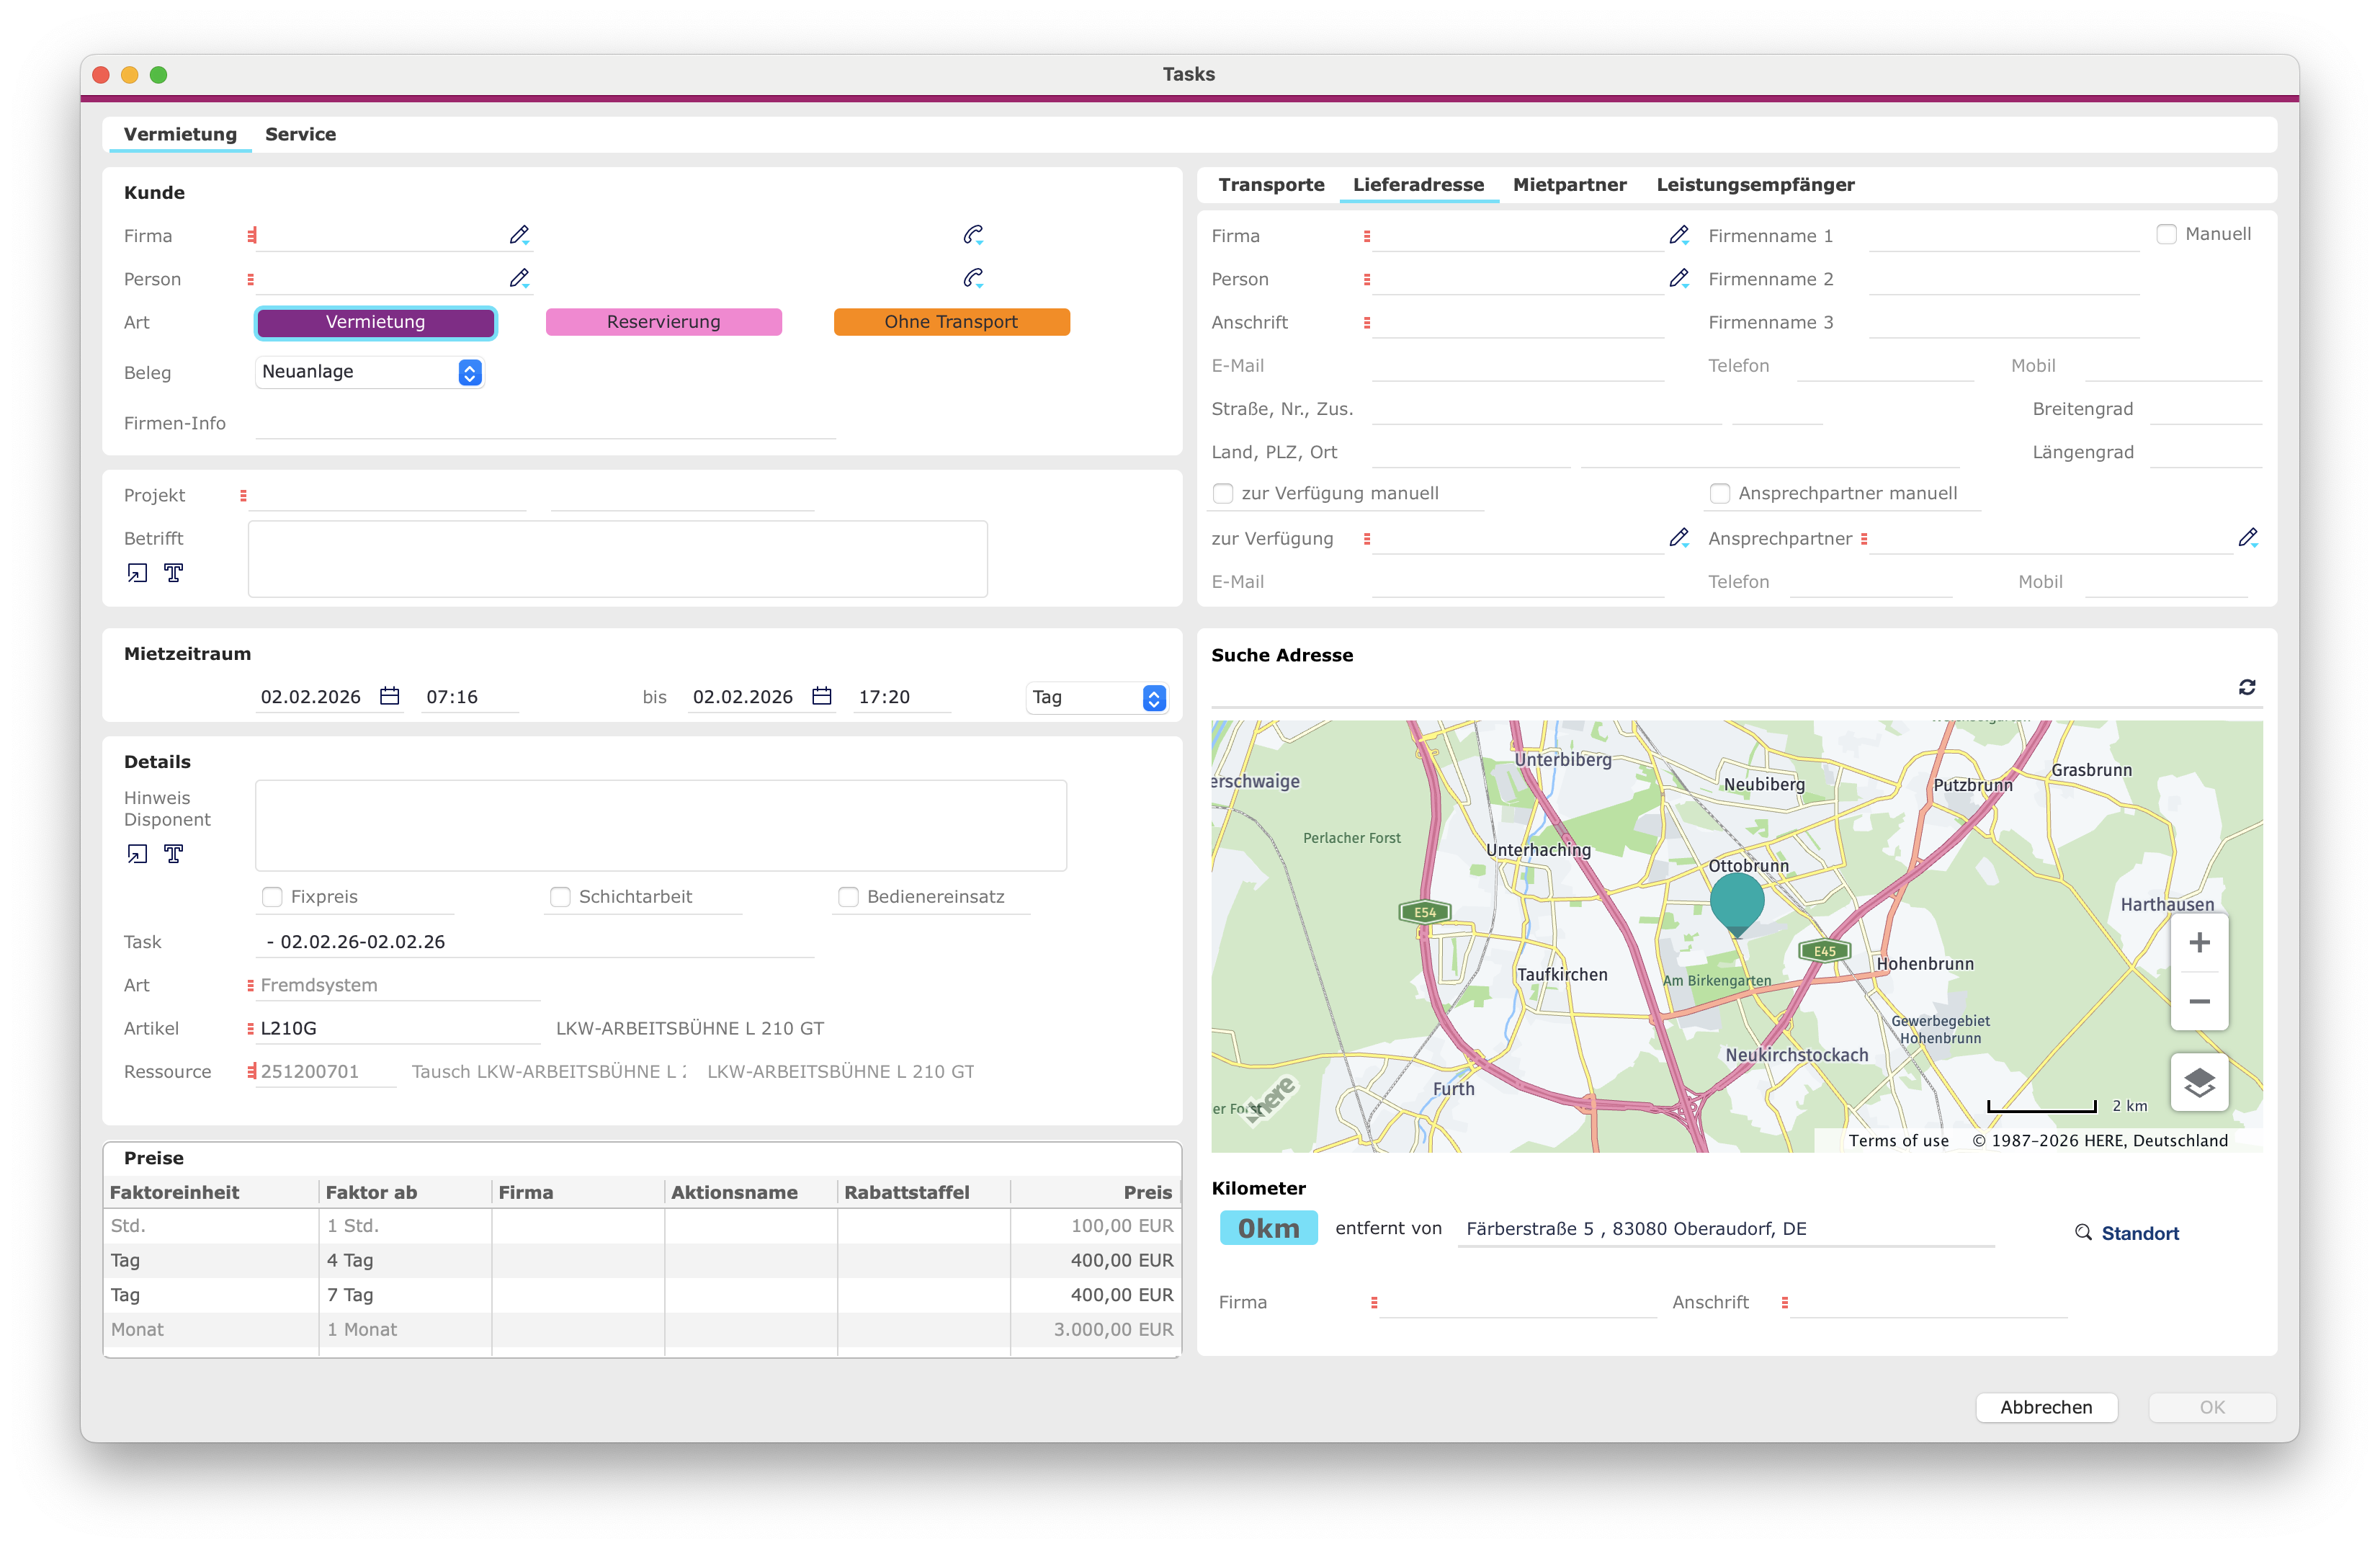Click the edit pencil next to Ansprechpartner
The image size is (2380, 1549).
coord(2248,538)
